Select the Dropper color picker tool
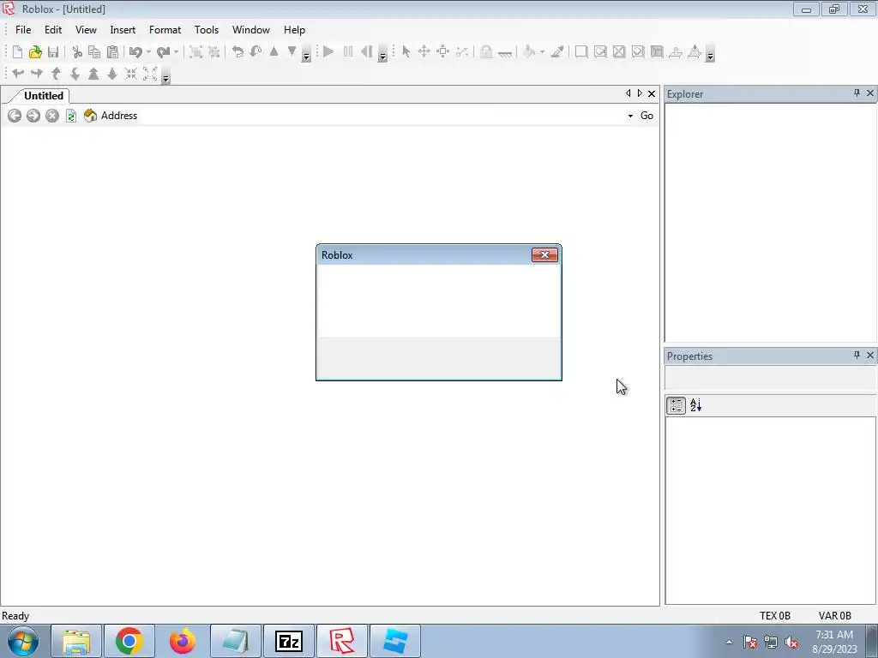Viewport: 878px width, 658px height. [x=557, y=52]
